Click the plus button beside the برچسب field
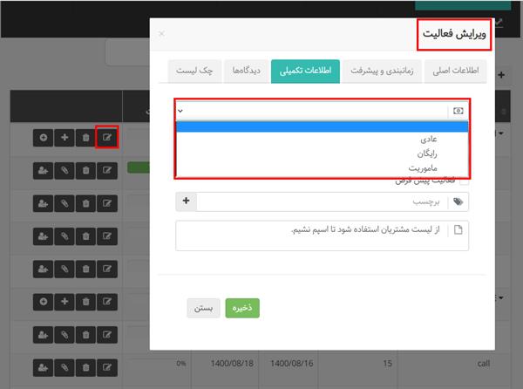The width and height of the screenshot is (523, 389). coord(186,201)
